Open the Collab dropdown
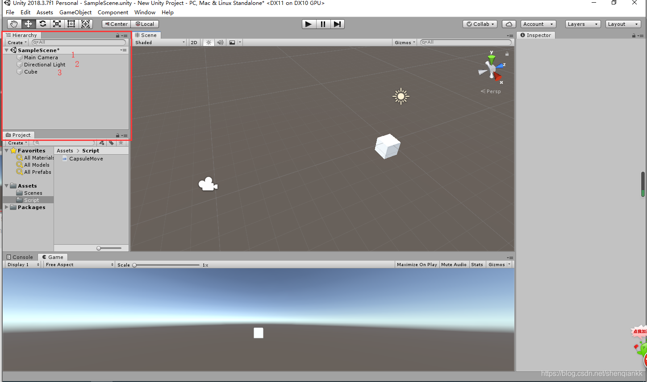The height and width of the screenshot is (382, 647). (x=480, y=24)
